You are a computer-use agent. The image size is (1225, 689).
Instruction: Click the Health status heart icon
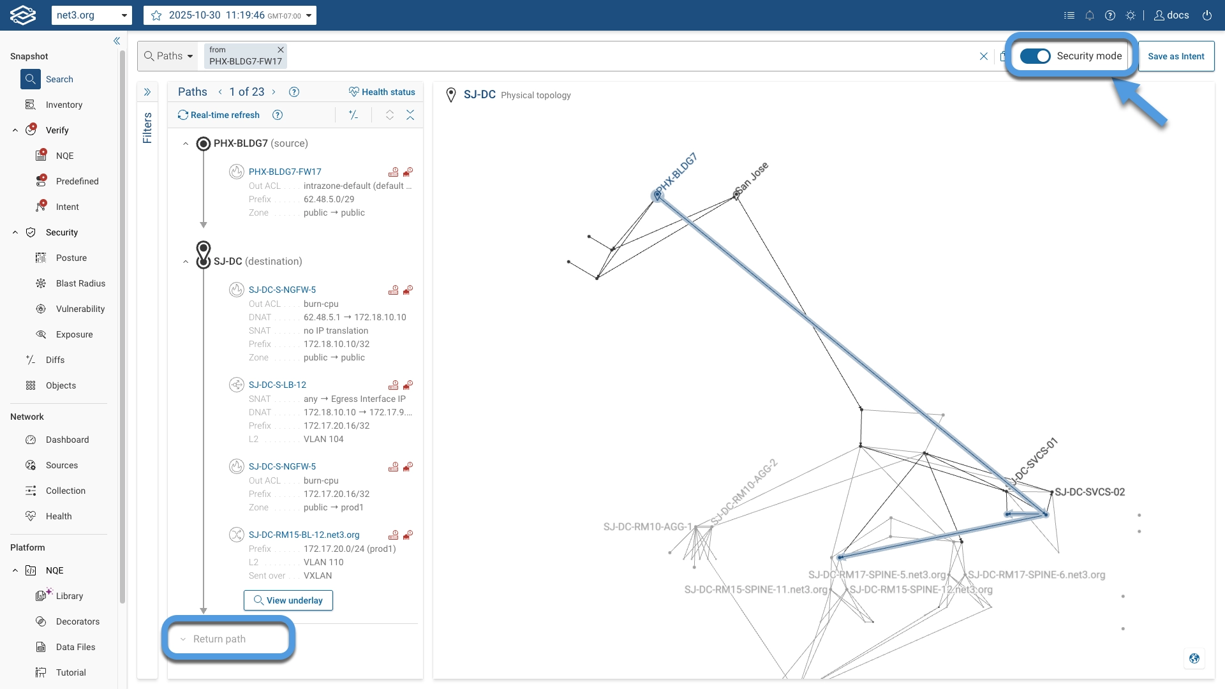click(x=353, y=92)
